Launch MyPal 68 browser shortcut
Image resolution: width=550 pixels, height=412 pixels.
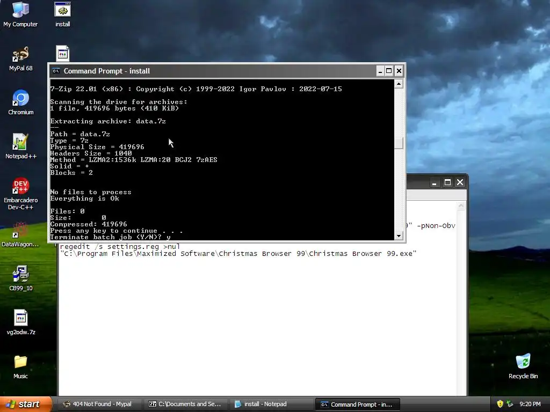[x=20, y=58]
